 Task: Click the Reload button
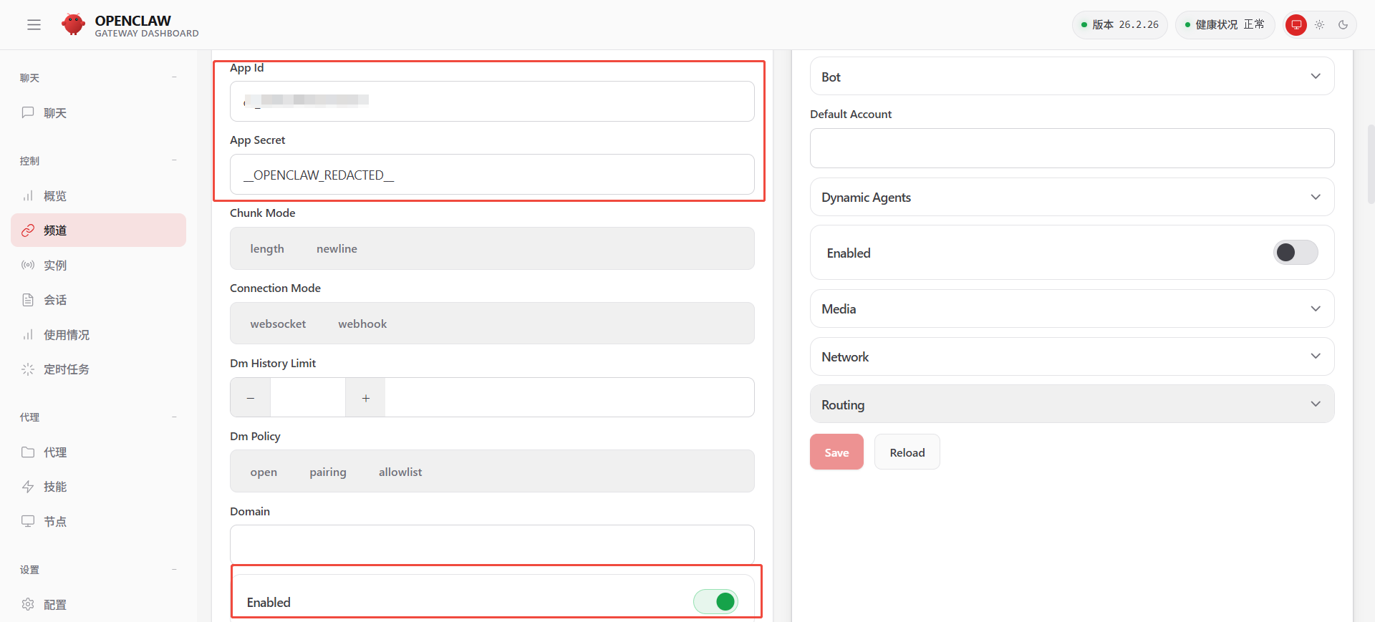907,452
